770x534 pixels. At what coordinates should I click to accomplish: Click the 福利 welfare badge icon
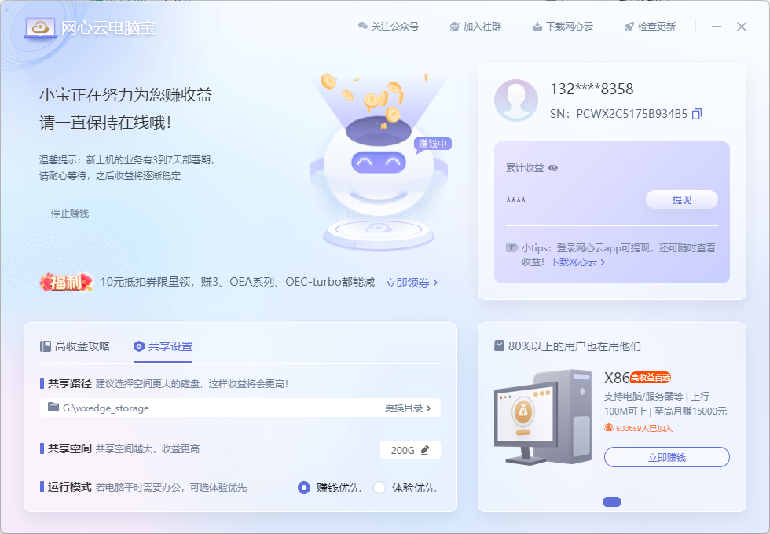tap(66, 283)
